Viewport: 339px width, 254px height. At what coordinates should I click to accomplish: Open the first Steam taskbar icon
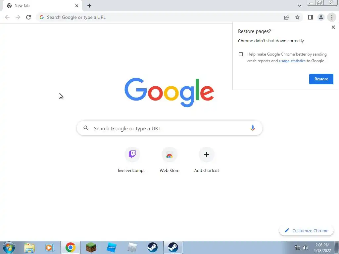(153, 247)
